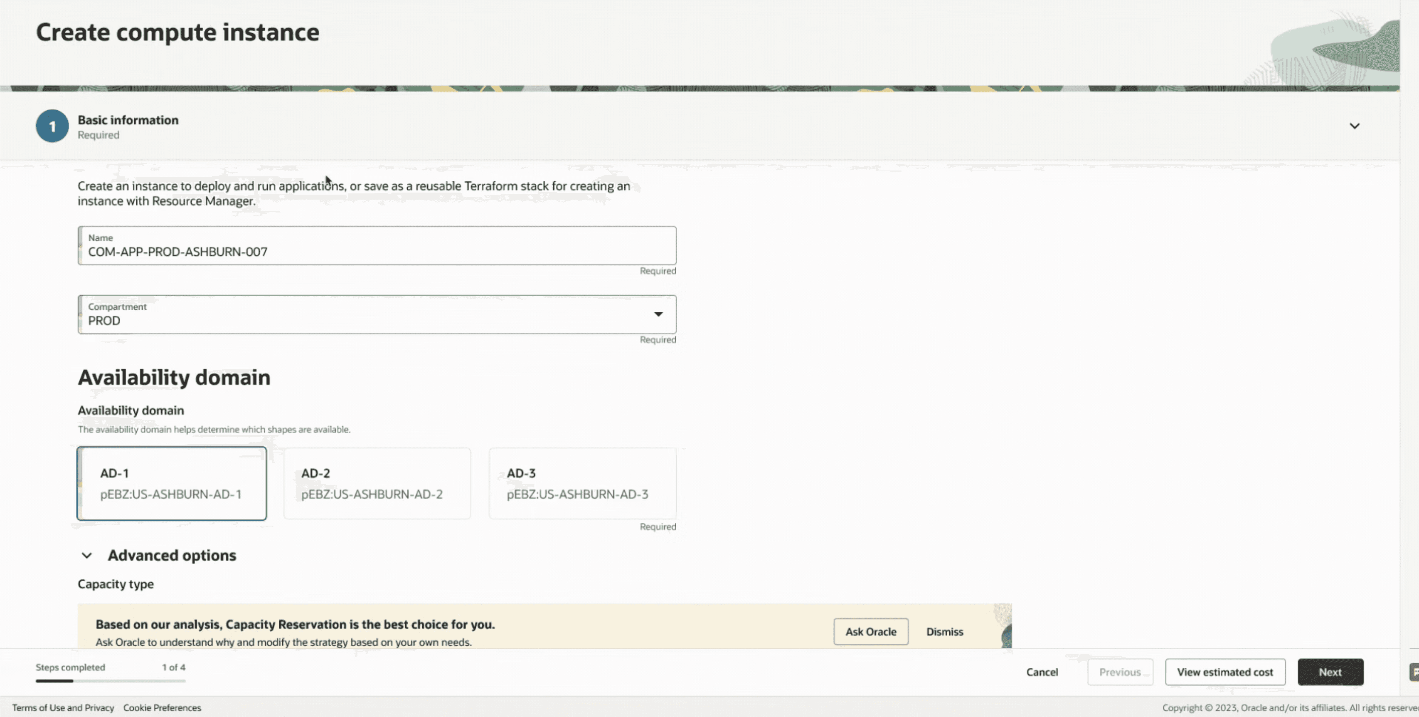Viewport: 1419px width, 717px height.
Task: Click the Capacity type label
Action: click(x=116, y=584)
